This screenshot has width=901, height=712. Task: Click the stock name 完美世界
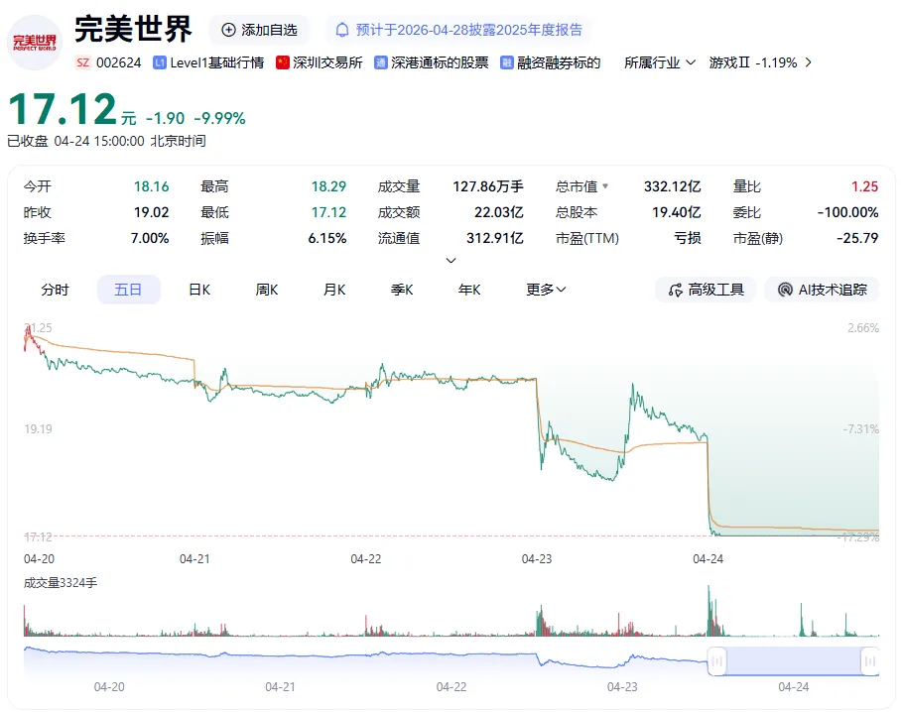tap(133, 29)
